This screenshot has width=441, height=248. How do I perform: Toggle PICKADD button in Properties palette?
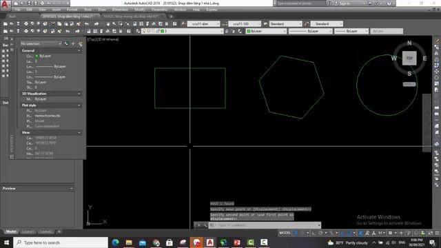(67, 44)
